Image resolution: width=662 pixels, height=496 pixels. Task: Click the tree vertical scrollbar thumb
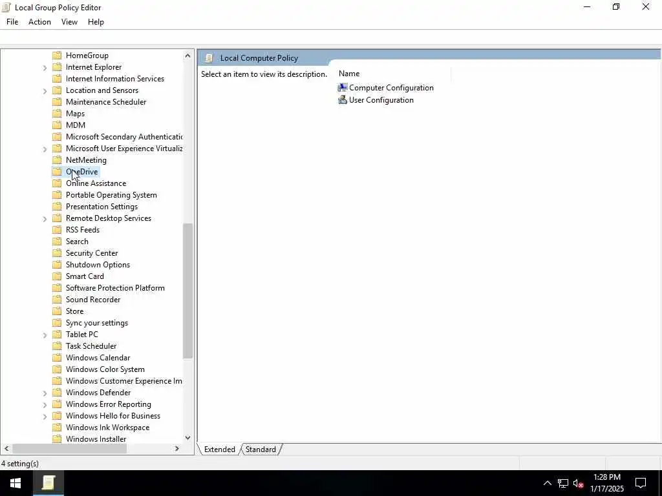(x=188, y=291)
